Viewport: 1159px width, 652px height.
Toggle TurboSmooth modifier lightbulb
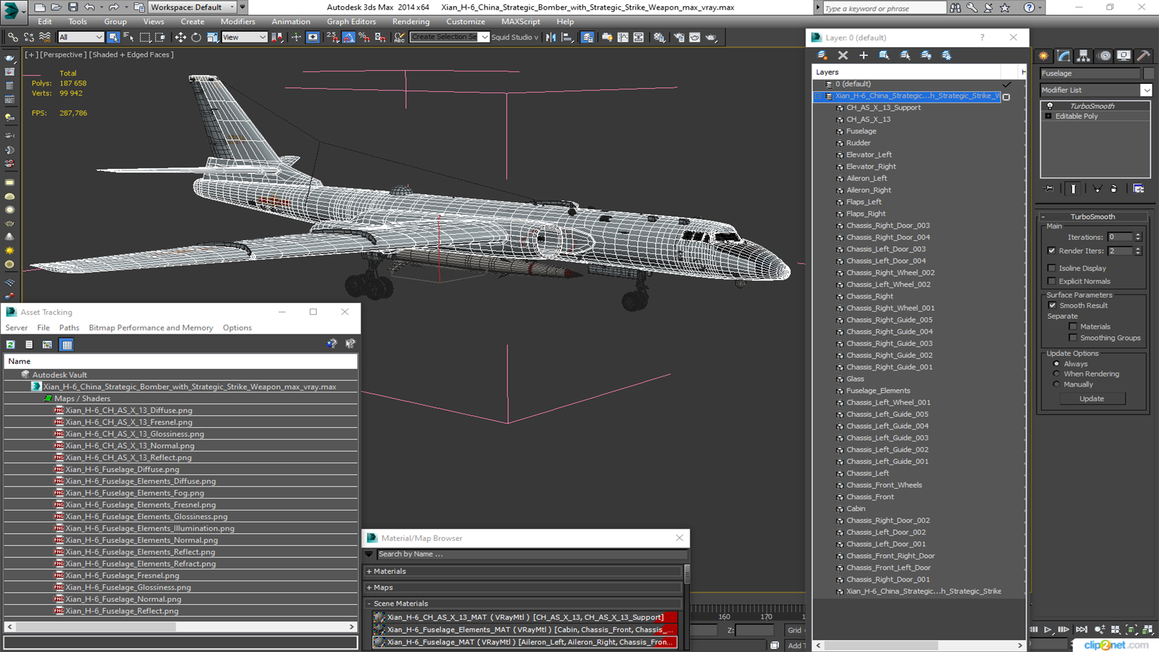(1050, 106)
